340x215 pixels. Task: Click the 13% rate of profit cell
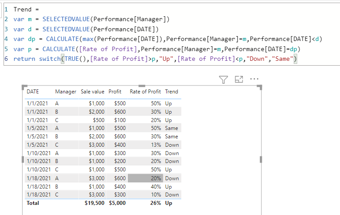click(x=156, y=145)
